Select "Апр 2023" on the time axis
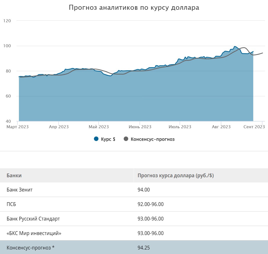This screenshot has width=268, height=254. coord(59,127)
